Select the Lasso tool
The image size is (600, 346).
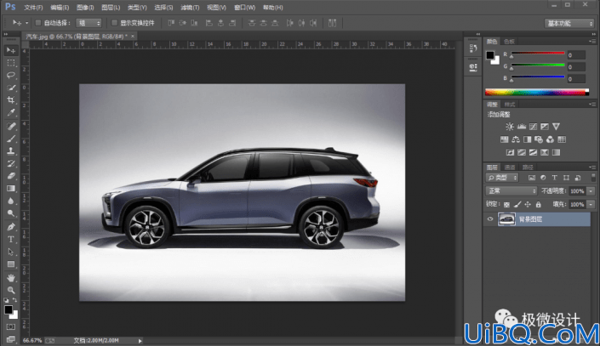(11, 75)
